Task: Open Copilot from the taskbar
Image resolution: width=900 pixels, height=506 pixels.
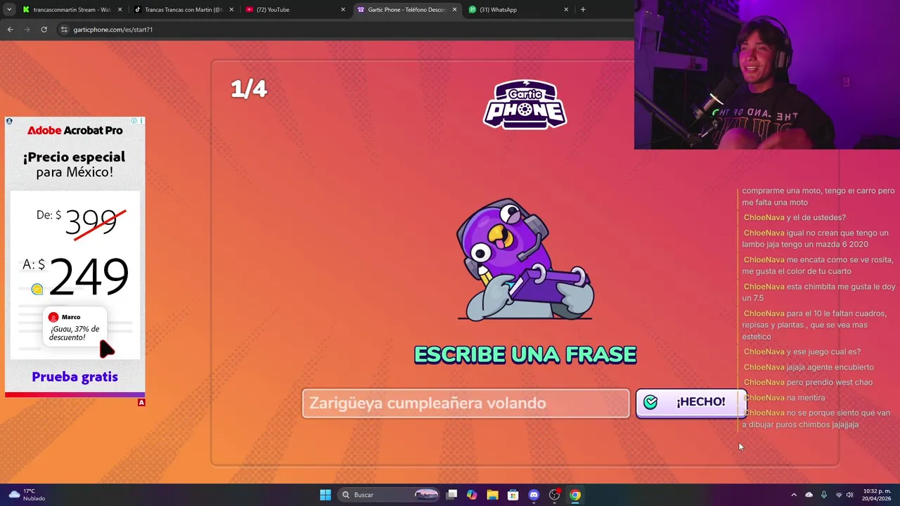Action: point(472,495)
